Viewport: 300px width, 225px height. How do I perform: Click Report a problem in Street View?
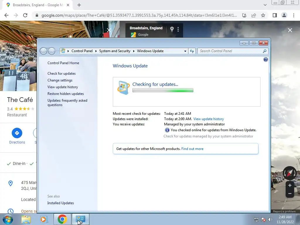pos(284,212)
